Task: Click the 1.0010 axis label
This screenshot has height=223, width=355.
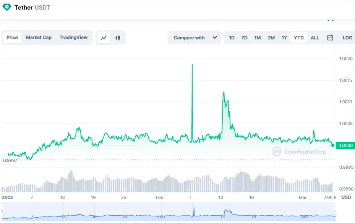Action: coord(346,102)
